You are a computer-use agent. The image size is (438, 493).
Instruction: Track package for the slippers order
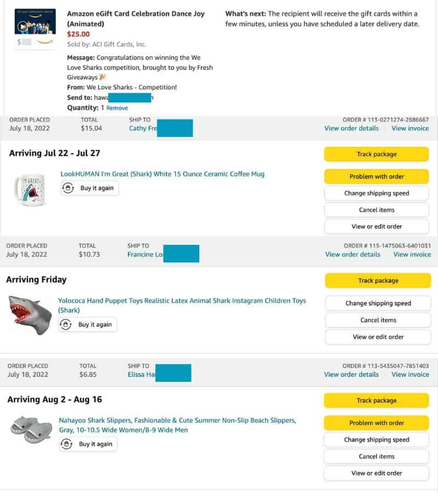(376, 400)
